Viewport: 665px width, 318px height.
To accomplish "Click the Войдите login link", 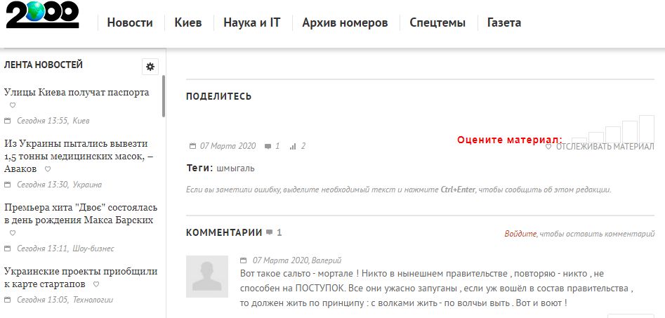I will (x=520, y=234).
